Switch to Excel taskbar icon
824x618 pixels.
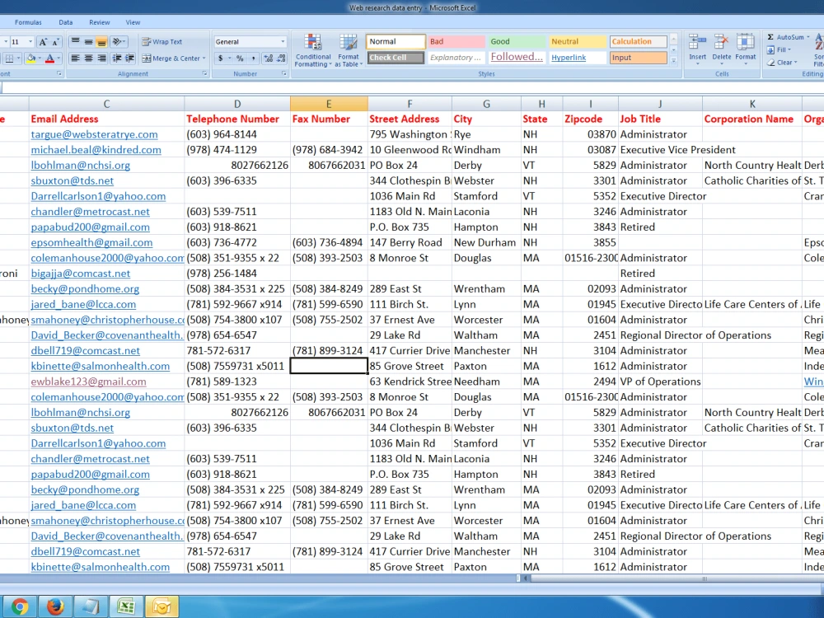tap(126, 607)
